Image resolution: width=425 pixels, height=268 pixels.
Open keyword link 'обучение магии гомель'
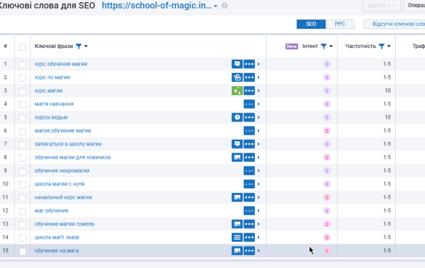pos(64,224)
